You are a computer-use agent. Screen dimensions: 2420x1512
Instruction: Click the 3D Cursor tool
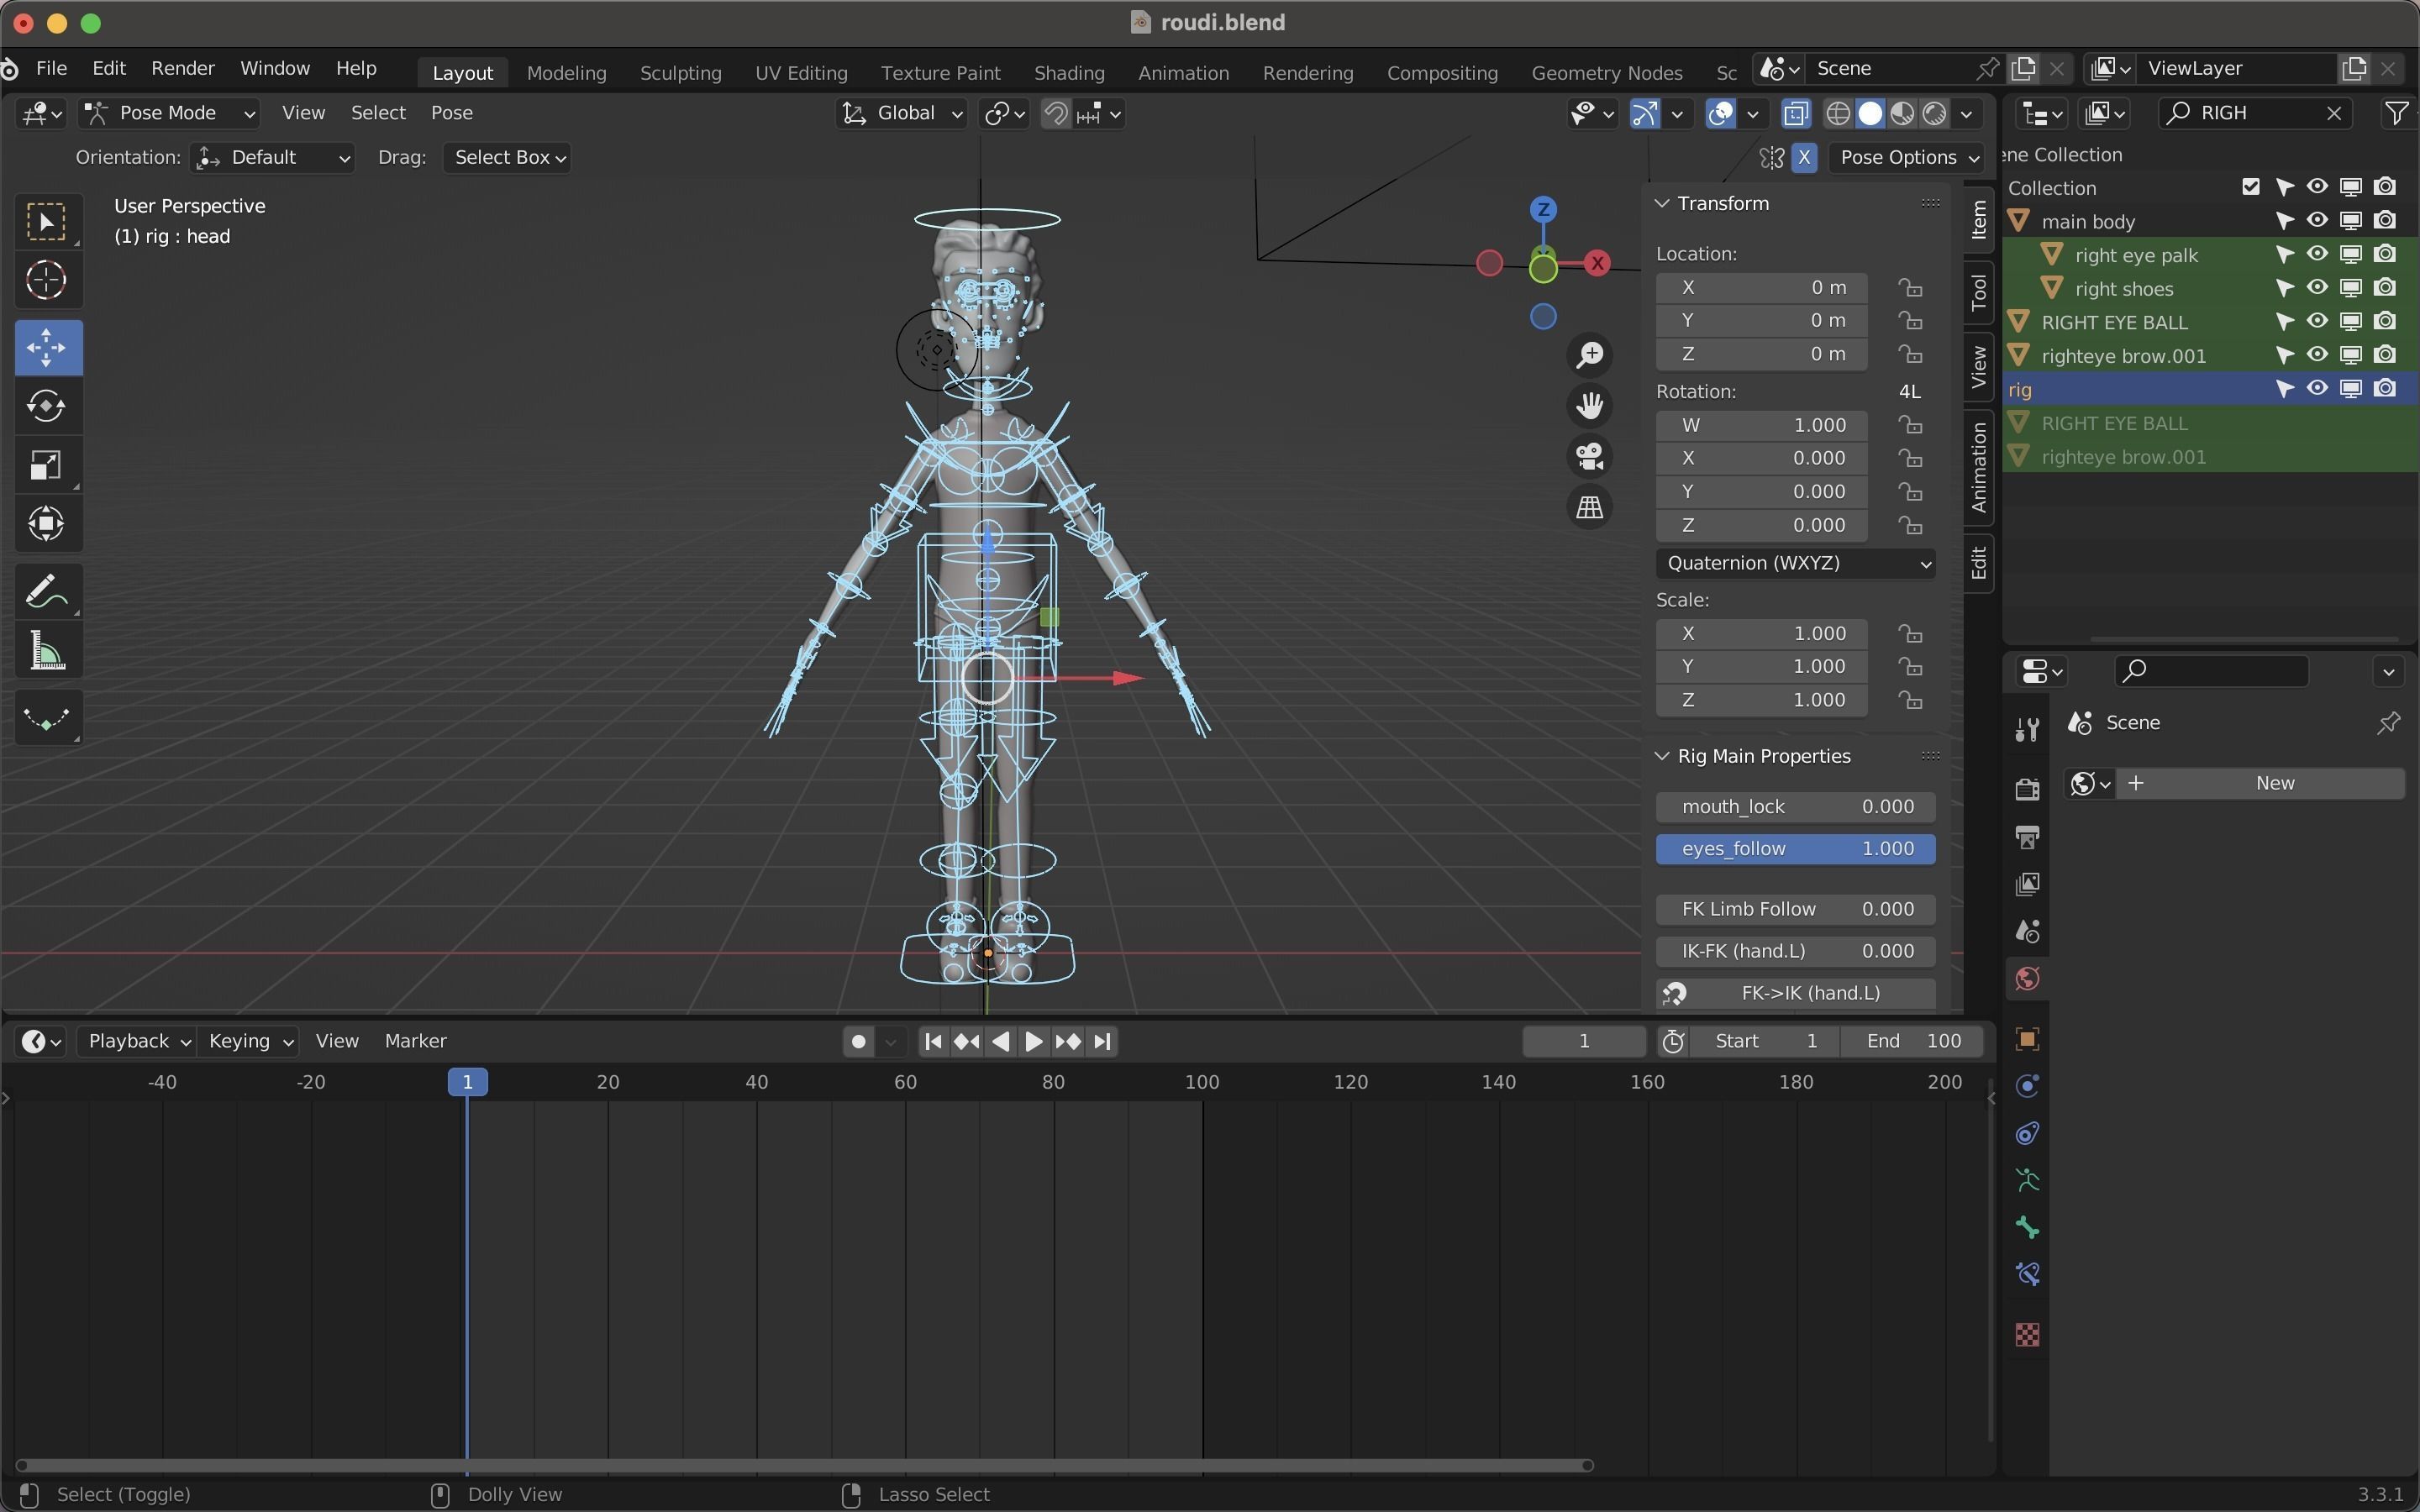coord(46,281)
